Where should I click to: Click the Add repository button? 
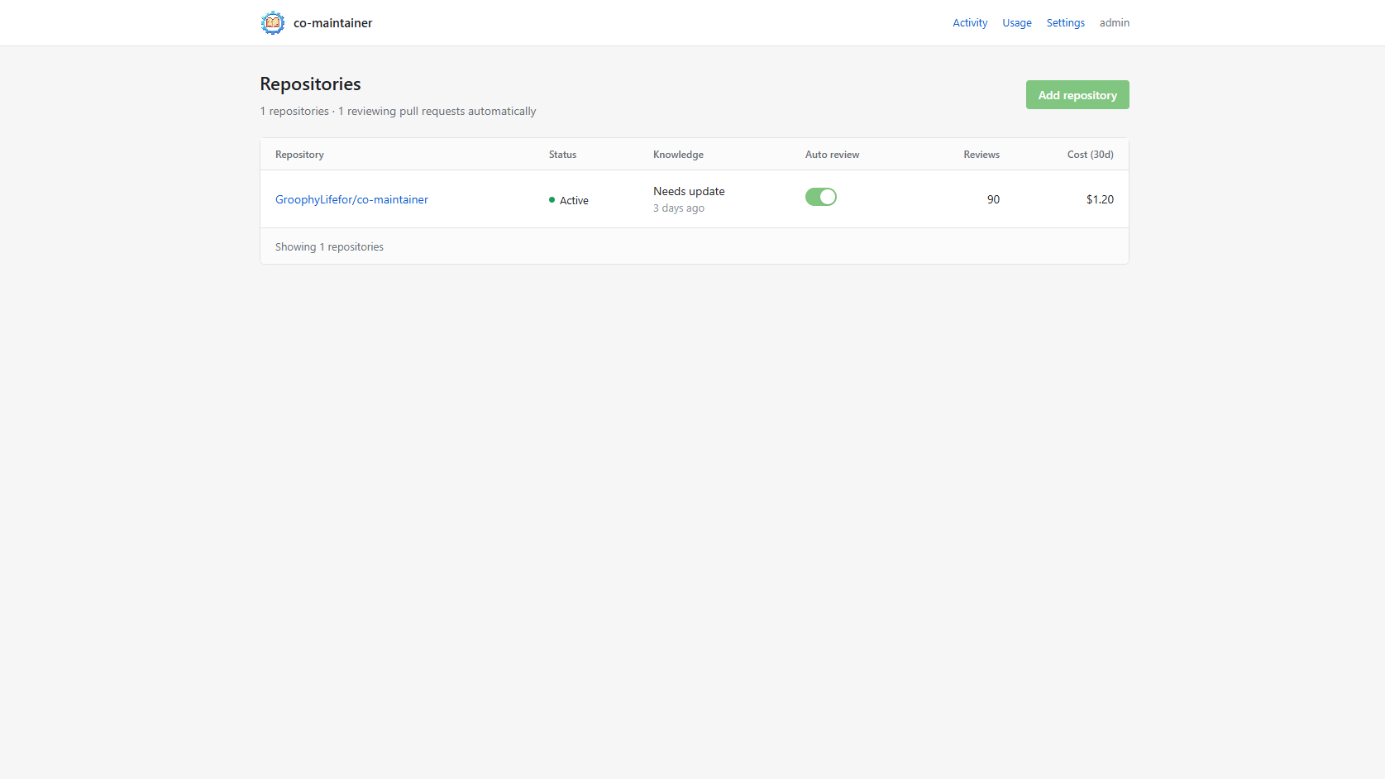[1077, 95]
